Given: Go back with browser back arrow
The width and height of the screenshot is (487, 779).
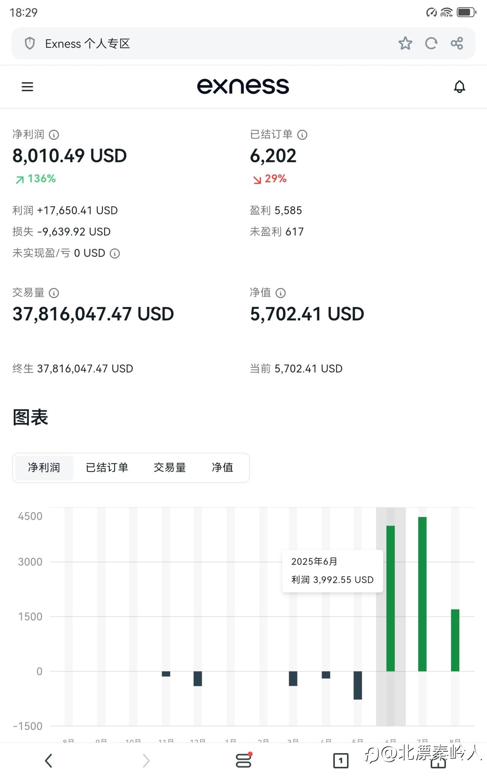Looking at the screenshot, I should pyautogui.click(x=48, y=761).
